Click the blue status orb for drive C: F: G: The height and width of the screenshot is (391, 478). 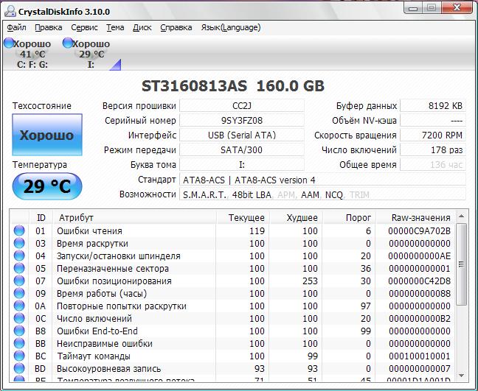pos(9,43)
